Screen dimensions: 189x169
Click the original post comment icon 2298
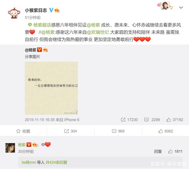pyautogui.click(x=152, y=120)
